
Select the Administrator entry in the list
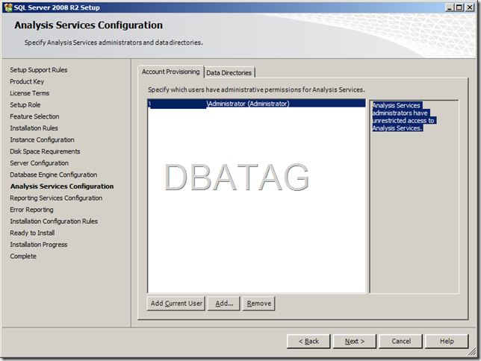(256, 104)
